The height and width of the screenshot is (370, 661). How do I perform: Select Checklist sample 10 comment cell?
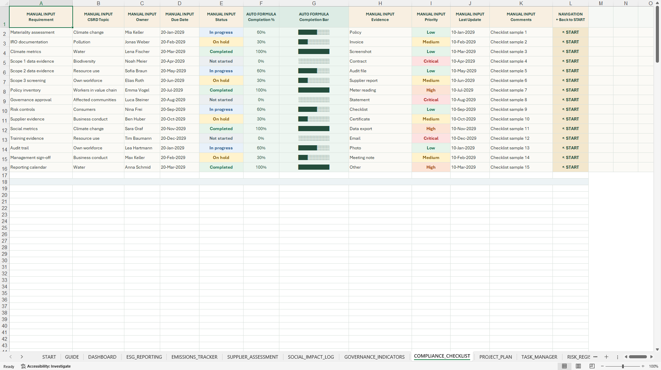(521, 119)
